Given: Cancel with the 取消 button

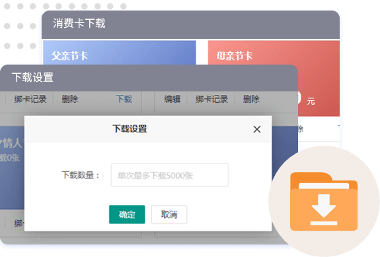Looking at the screenshot, I should click(x=169, y=214).
